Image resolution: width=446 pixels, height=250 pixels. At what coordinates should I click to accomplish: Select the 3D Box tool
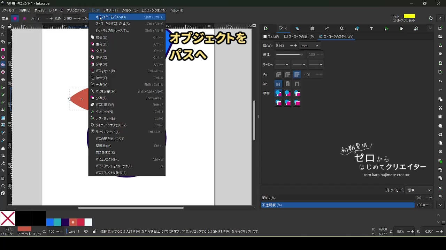(3, 72)
